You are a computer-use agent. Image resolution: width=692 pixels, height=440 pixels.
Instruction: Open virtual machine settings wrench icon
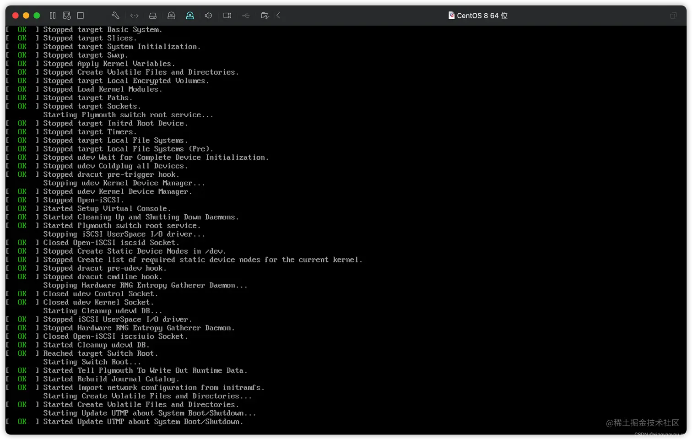[x=115, y=16]
